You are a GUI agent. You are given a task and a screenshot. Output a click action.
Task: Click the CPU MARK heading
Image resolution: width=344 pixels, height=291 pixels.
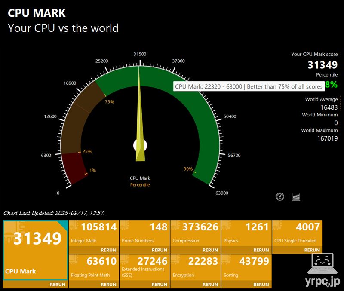37,13
